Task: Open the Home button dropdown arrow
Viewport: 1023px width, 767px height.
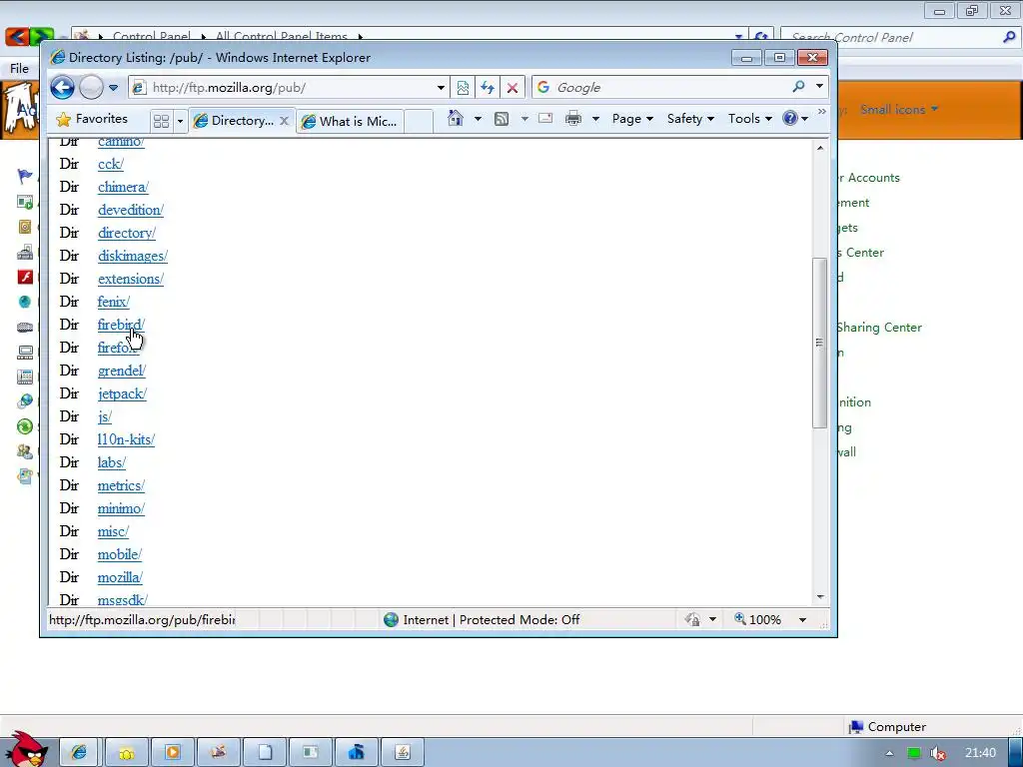Action: tap(478, 119)
